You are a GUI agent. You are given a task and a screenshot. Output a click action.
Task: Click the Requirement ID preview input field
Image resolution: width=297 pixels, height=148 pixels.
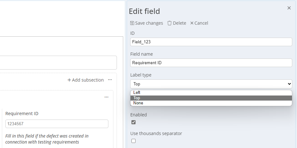click(x=57, y=124)
